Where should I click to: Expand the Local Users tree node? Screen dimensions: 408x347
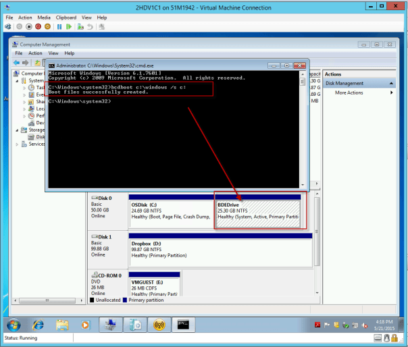point(24,109)
